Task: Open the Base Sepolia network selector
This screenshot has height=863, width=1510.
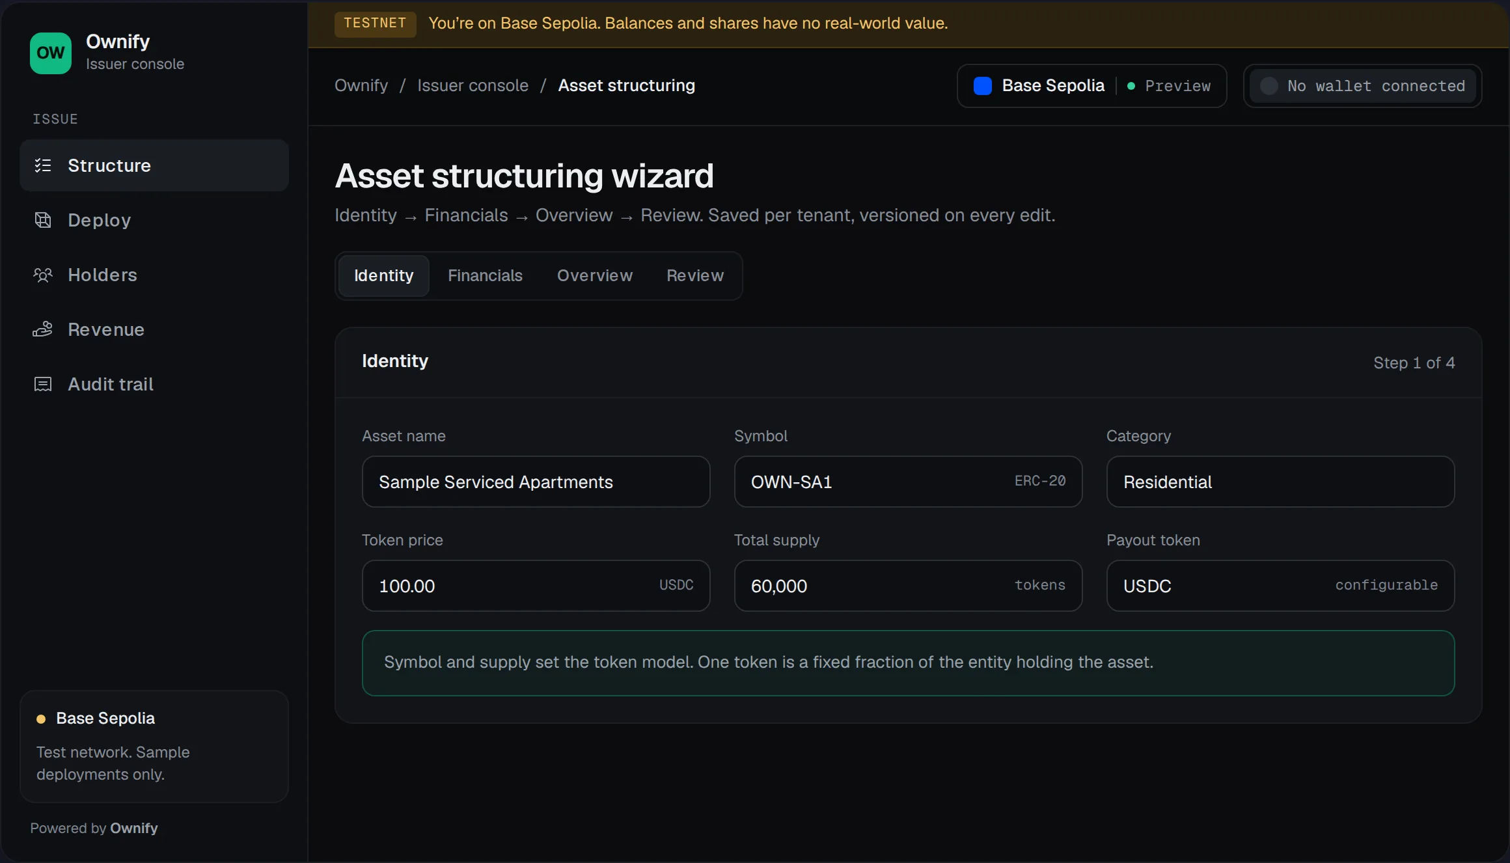Action: click(1092, 86)
